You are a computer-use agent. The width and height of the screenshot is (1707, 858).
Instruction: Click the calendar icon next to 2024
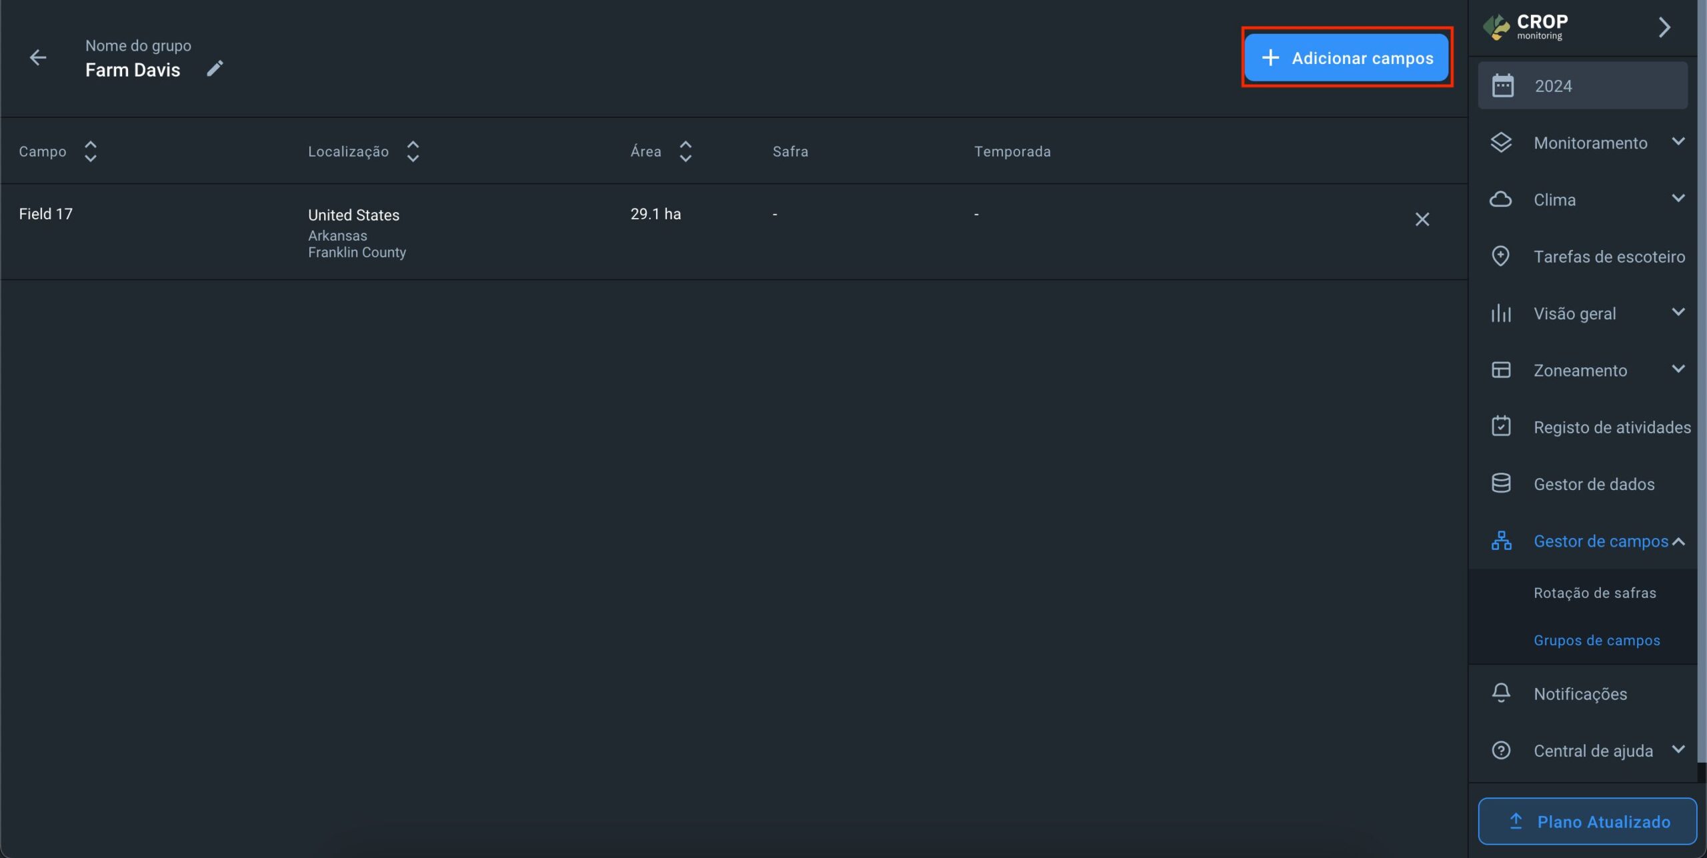[1502, 86]
